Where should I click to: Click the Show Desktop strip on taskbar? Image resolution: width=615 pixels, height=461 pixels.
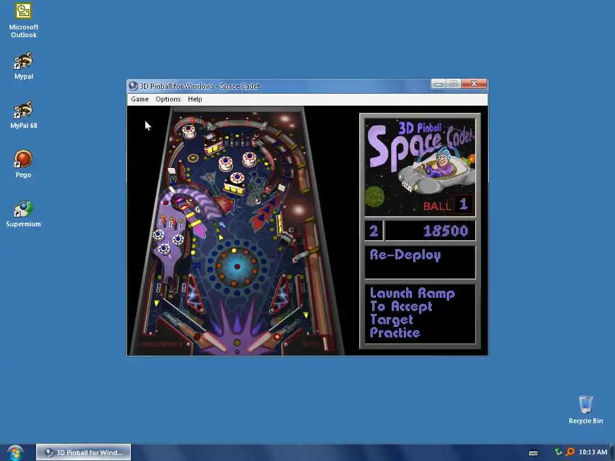click(612, 453)
